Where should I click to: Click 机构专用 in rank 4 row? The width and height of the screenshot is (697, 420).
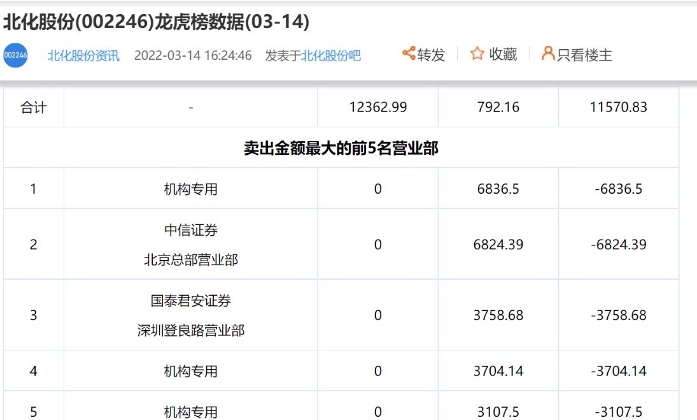[191, 371]
